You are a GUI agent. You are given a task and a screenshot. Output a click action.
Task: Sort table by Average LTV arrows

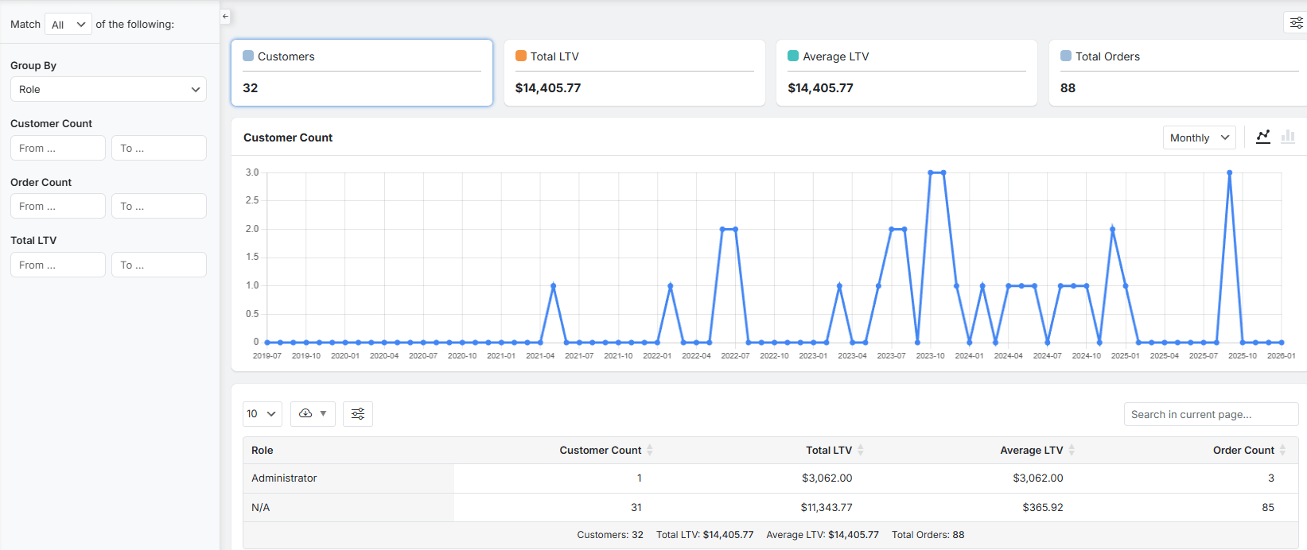pyautogui.click(x=1072, y=450)
